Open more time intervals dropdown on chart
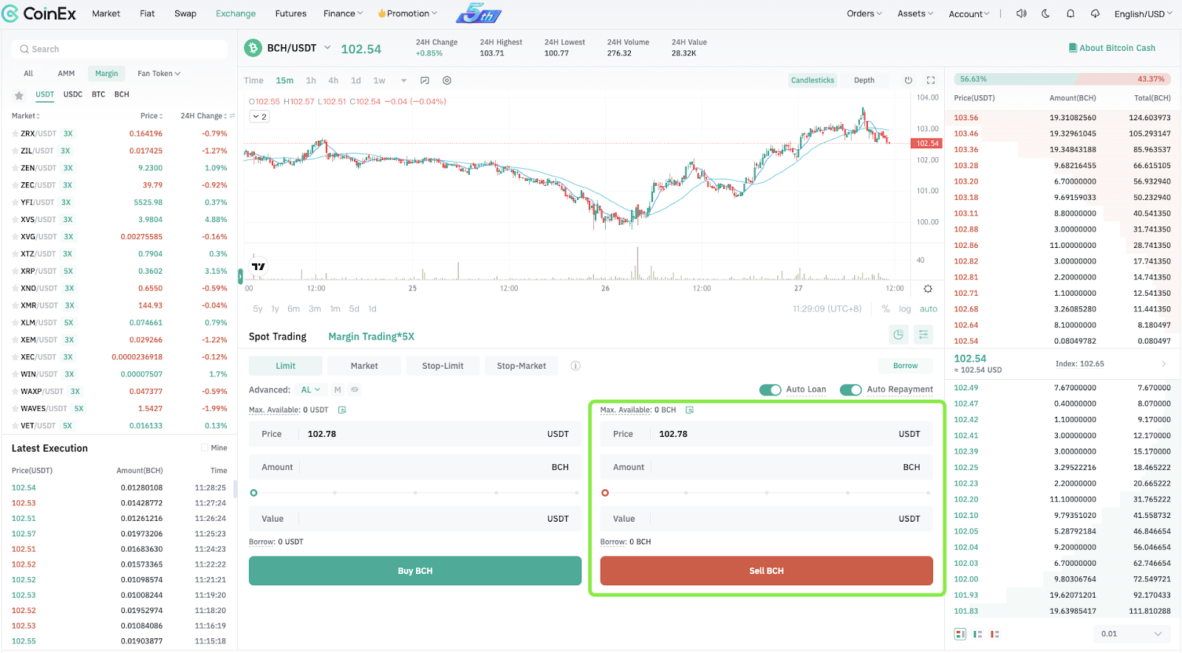1182x653 pixels. pos(404,80)
